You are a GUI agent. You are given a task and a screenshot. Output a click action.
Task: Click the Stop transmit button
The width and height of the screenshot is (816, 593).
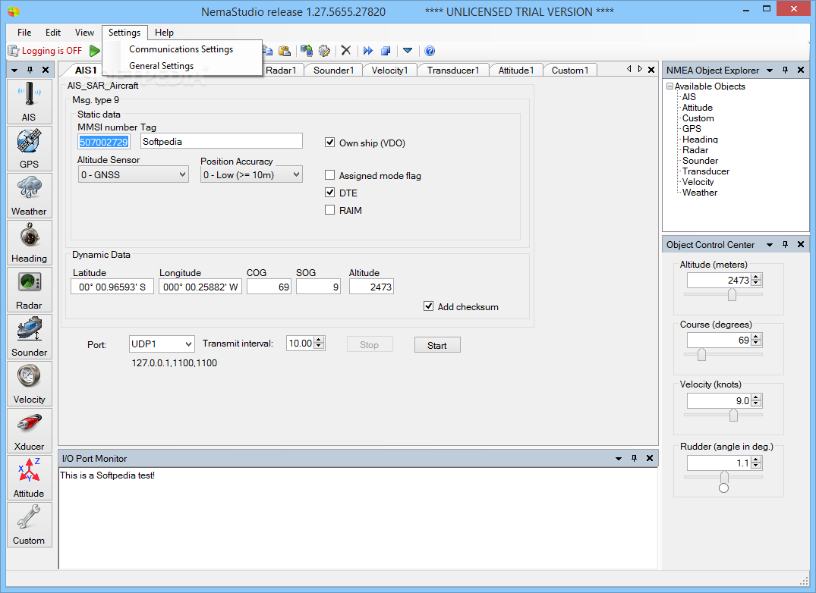370,344
